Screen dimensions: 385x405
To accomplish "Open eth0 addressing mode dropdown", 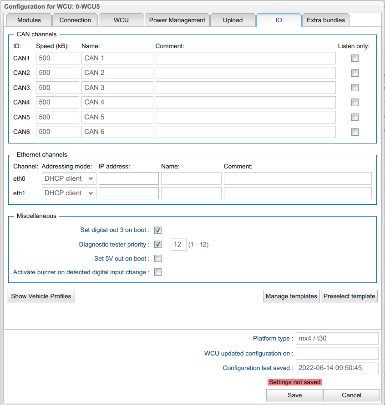I will click(x=69, y=178).
